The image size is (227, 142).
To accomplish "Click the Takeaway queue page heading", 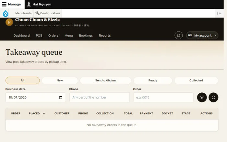I will tap(34, 53).
